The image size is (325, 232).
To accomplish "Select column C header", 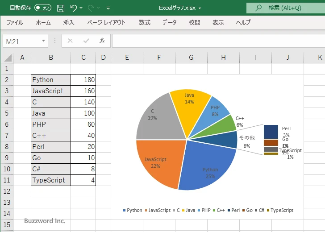I will pyautogui.click(x=83, y=58).
